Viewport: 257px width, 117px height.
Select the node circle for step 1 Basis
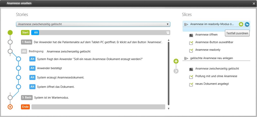coord(10,42)
